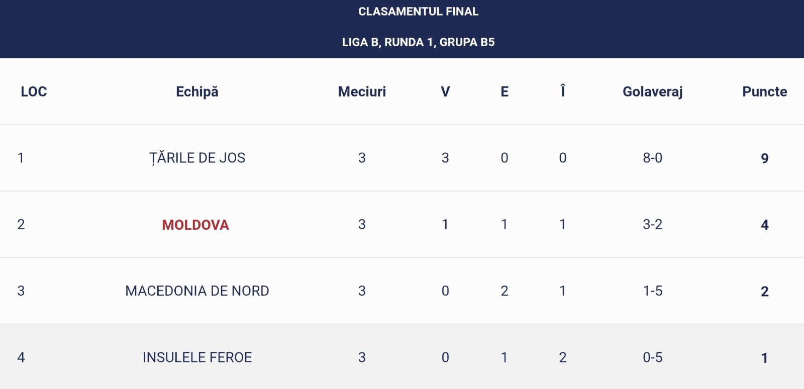Click the Echipă column header
804x389 pixels.
[x=197, y=91]
